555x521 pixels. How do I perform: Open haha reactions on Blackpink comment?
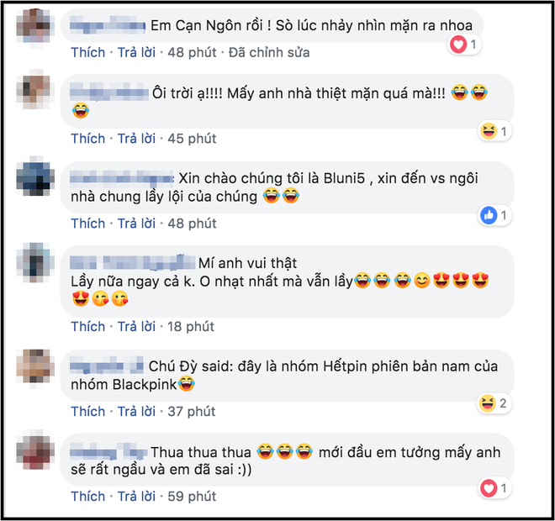click(x=494, y=403)
